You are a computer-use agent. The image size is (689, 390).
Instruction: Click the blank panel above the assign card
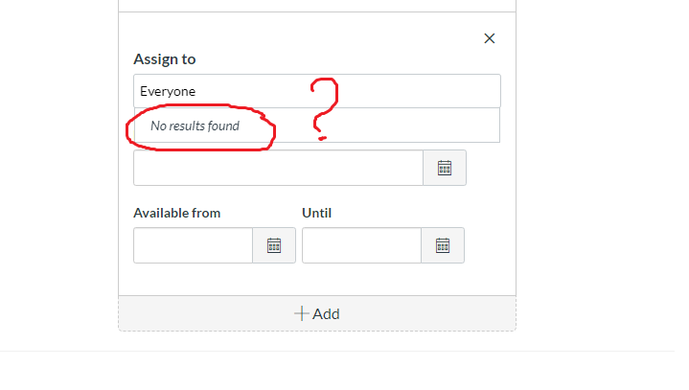point(316,5)
